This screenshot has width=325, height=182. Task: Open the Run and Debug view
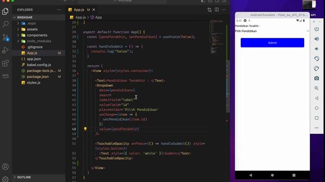(x=6, y=50)
